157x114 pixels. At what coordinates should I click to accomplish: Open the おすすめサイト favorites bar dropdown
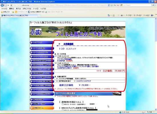pyautogui.click(x=21, y=12)
